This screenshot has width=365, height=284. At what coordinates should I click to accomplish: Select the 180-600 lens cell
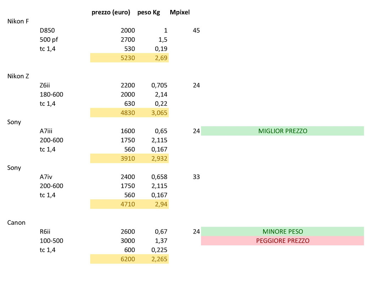click(52, 94)
